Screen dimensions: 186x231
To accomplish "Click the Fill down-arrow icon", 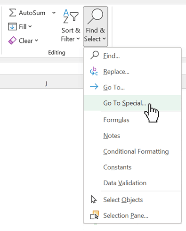I will coord(12,26).
